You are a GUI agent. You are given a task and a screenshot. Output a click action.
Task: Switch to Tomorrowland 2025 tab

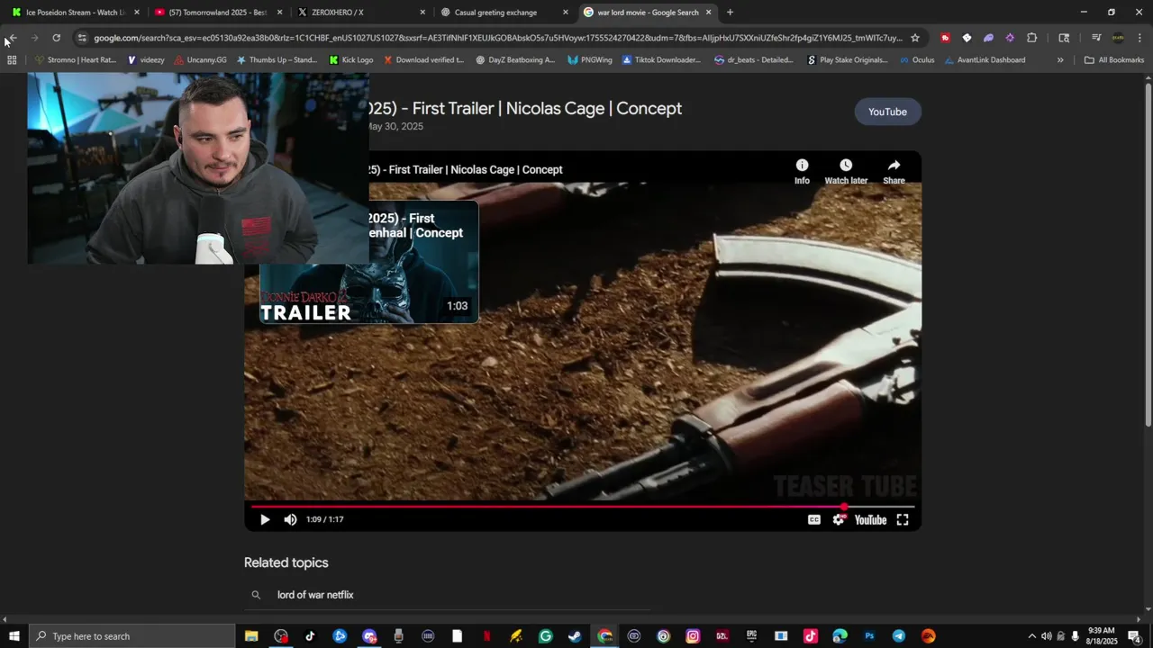218,13
